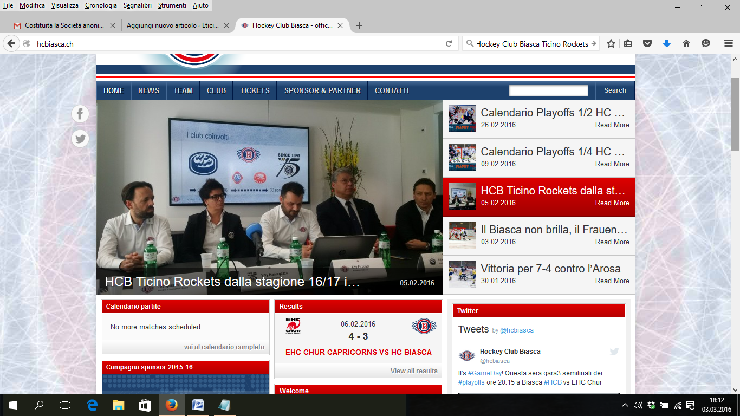Click the EHC Chur team logo
Viewport: 740px width, 416px height.
point(293,326)
